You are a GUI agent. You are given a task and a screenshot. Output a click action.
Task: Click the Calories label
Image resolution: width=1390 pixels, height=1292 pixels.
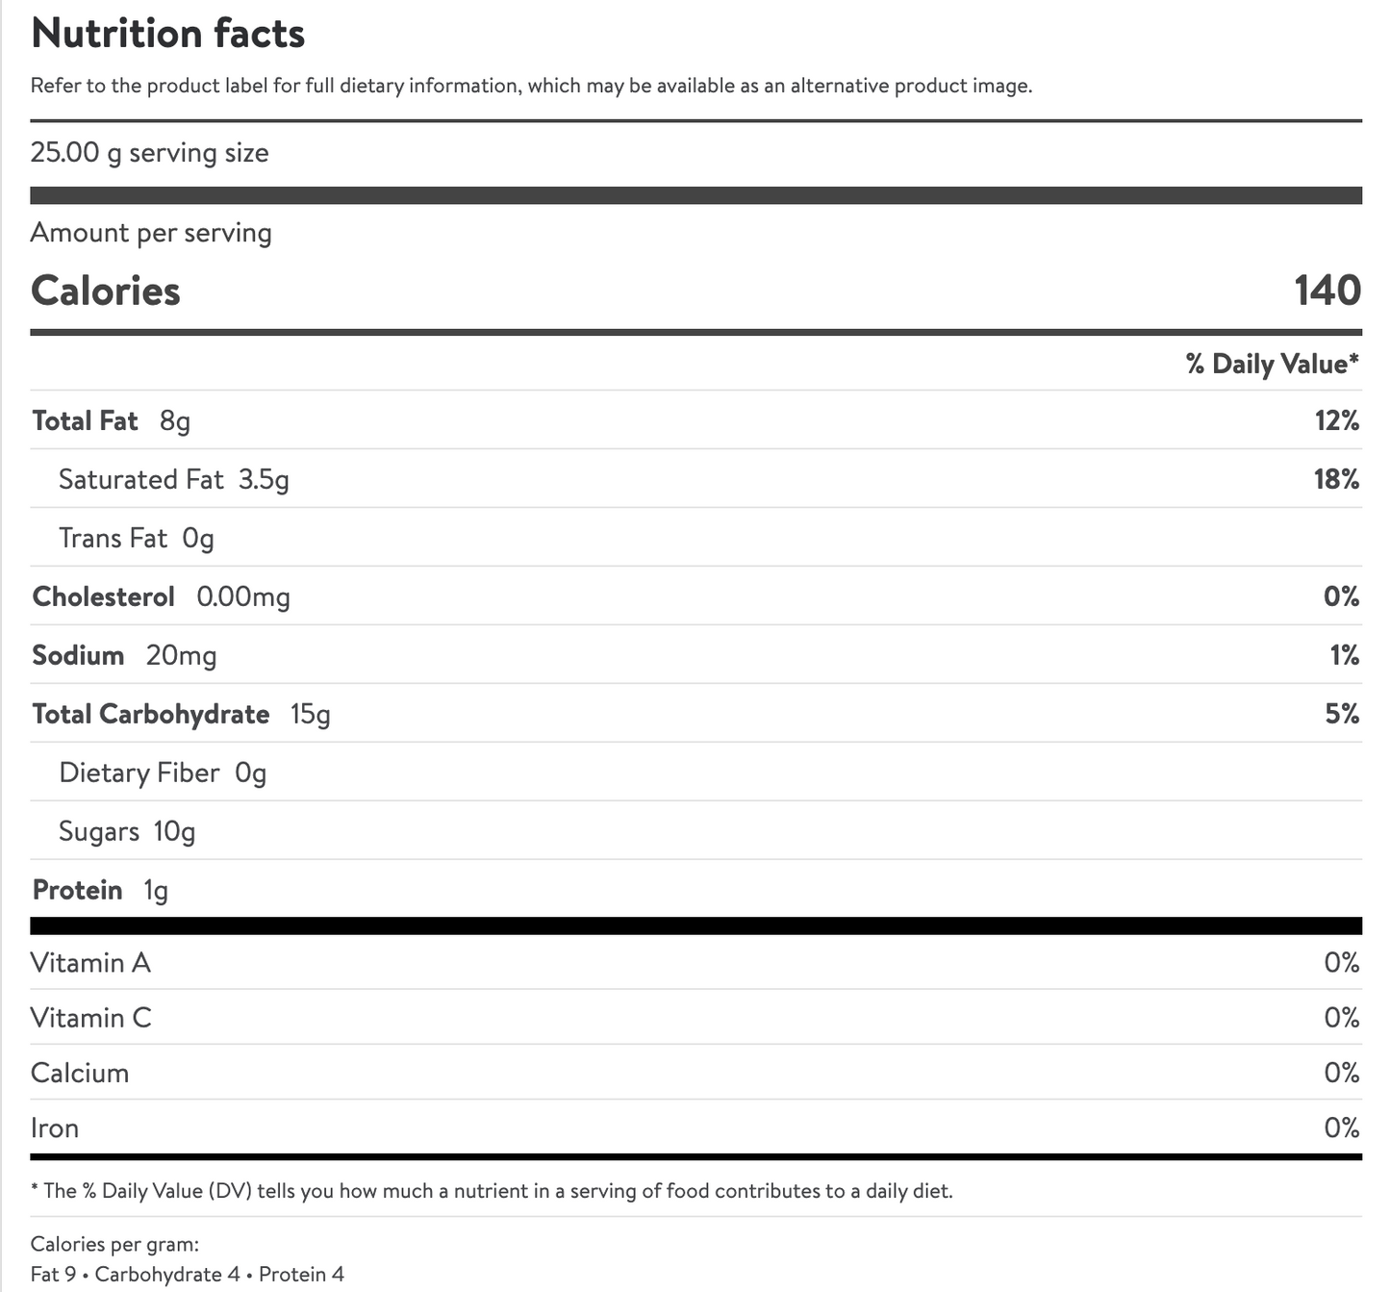click(x=106, y=291)
